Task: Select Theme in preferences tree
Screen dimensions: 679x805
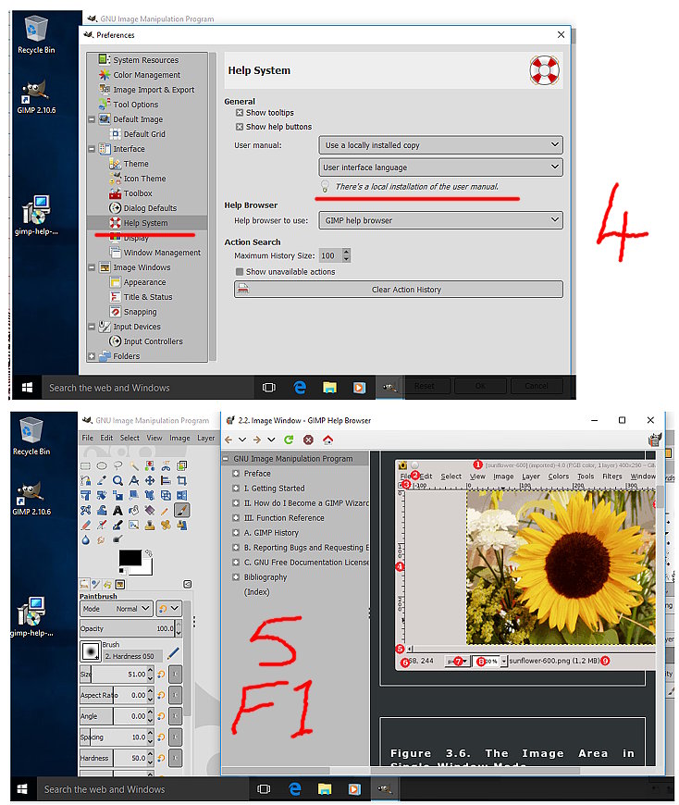Action: pos(135,164)
